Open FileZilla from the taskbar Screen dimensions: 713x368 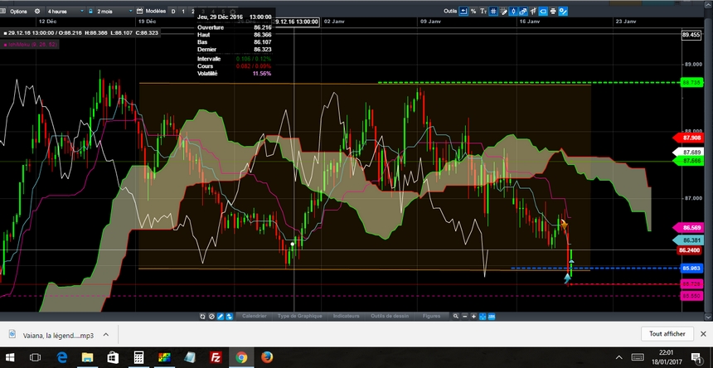(216, 358)
